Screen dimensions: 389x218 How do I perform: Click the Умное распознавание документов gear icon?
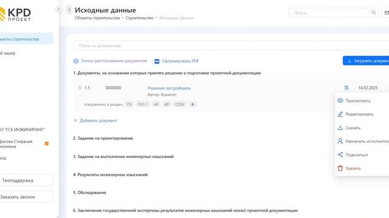click(76, 61)
